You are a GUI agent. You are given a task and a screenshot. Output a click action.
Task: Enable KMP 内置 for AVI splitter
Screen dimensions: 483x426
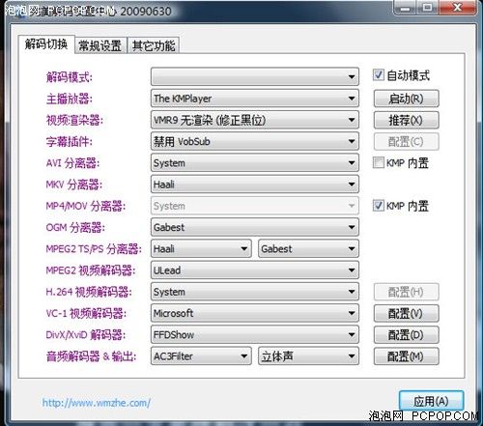379,162
